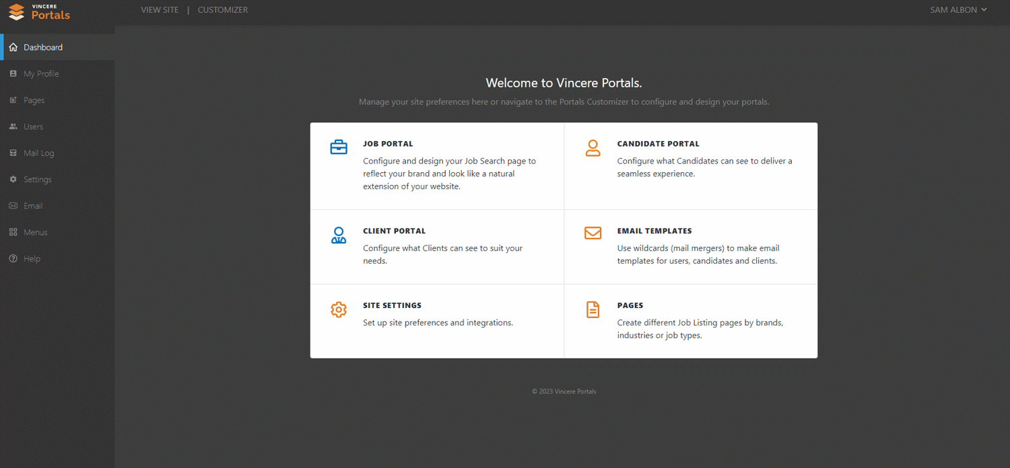Click the Dashboard home icon

13,47
